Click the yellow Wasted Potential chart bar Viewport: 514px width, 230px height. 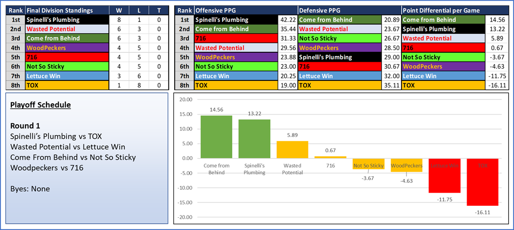click(x=292, y=150)
